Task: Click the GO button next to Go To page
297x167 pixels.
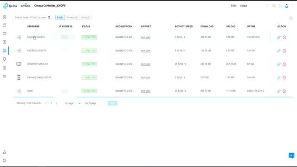Action: click(112, 103)
